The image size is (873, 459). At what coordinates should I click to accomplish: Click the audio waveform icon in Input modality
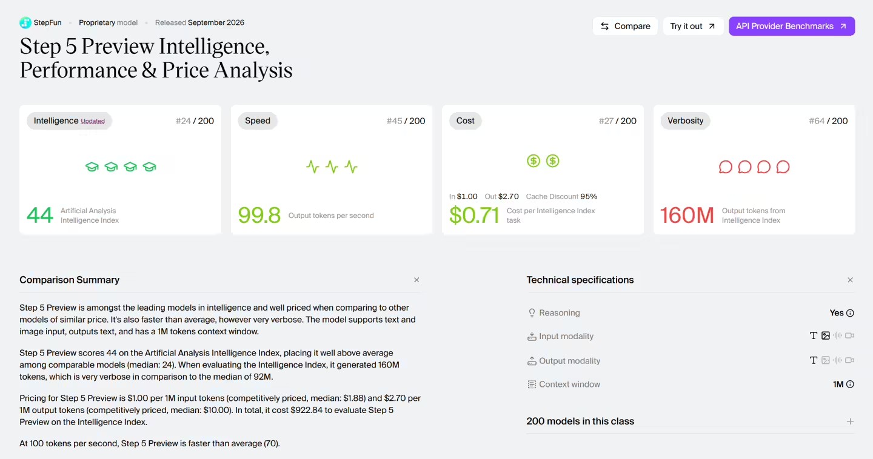(x=838, y=335)
